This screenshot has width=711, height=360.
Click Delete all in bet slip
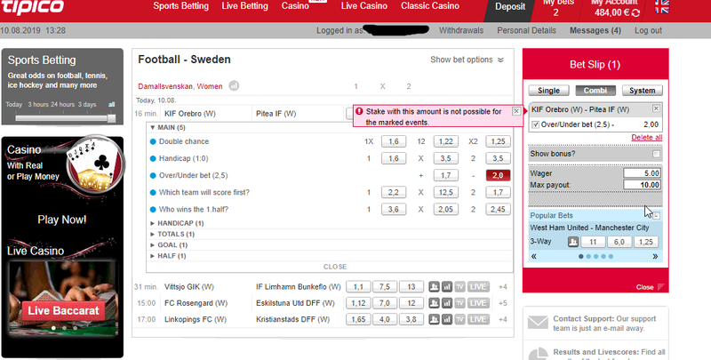(x=647, y=138)
